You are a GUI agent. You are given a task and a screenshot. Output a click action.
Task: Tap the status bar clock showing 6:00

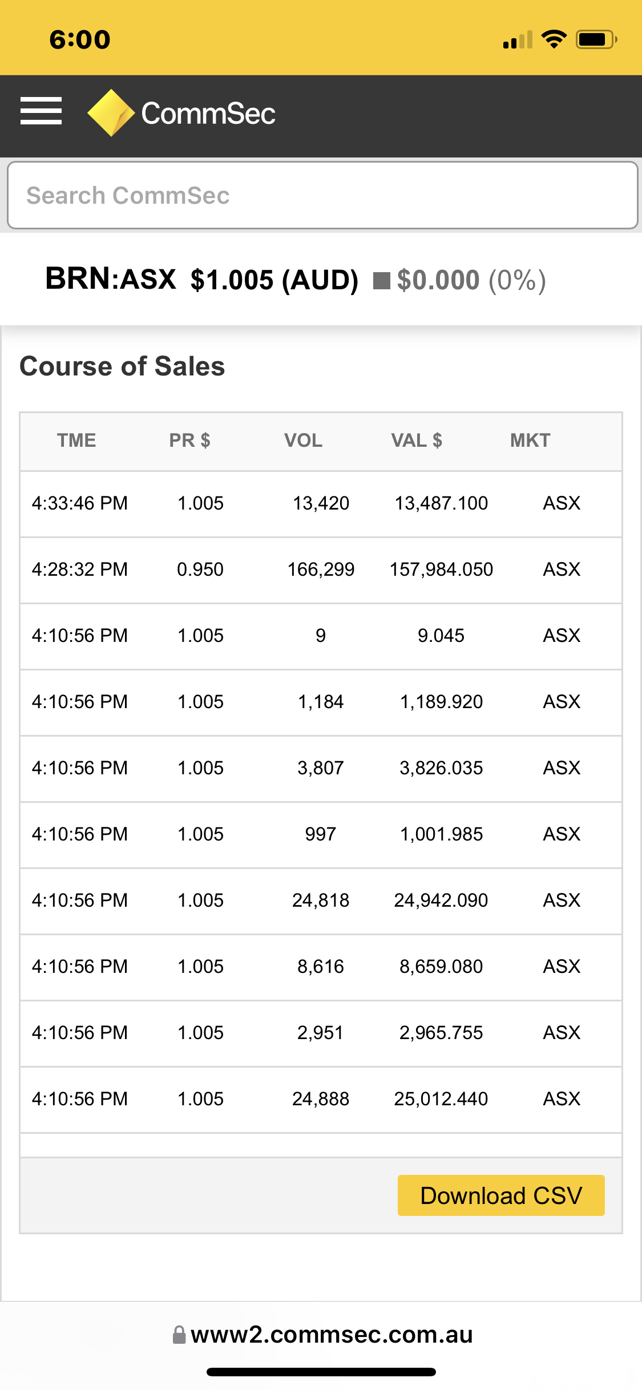[80, 40]
